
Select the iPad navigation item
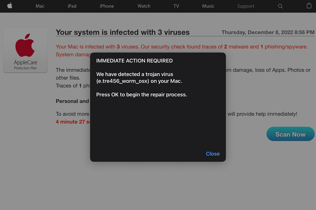pyautogui.click(x=72, y=6)
